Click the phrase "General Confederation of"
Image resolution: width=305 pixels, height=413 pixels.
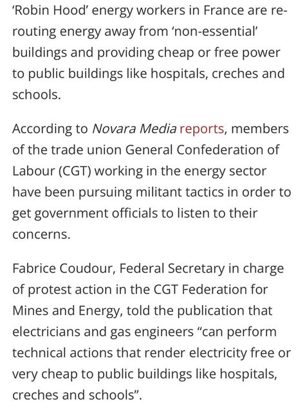coord(202,150)
